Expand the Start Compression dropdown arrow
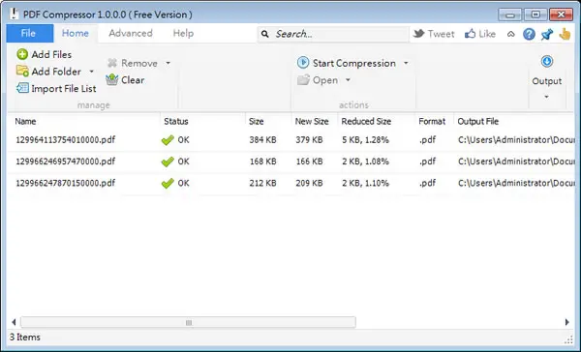 click(406, 63)
